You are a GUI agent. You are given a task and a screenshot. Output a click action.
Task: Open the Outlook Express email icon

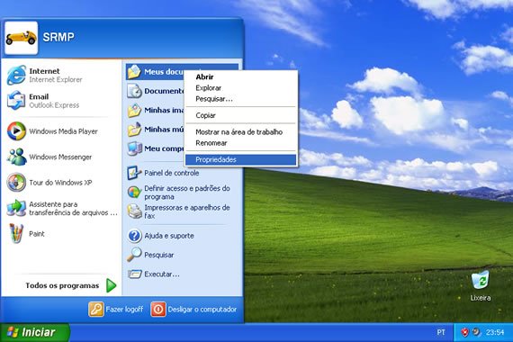tap(16, 101)
